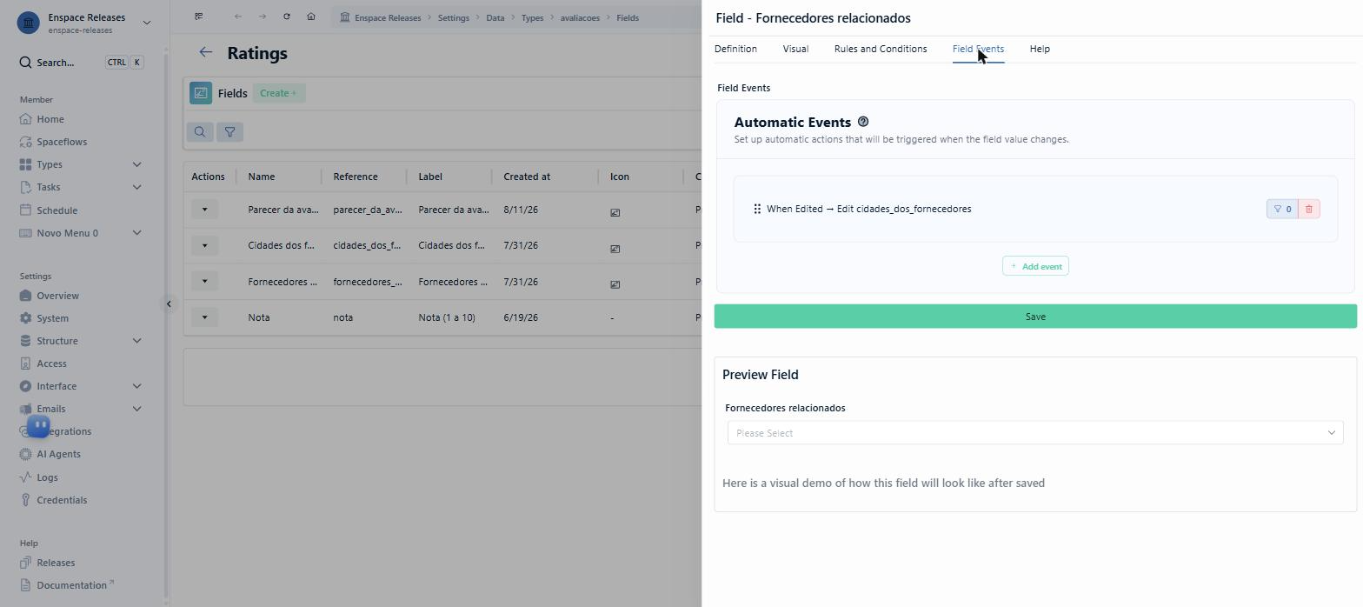Click the Enspace Releases workspace logo

[x=29, y=23]
